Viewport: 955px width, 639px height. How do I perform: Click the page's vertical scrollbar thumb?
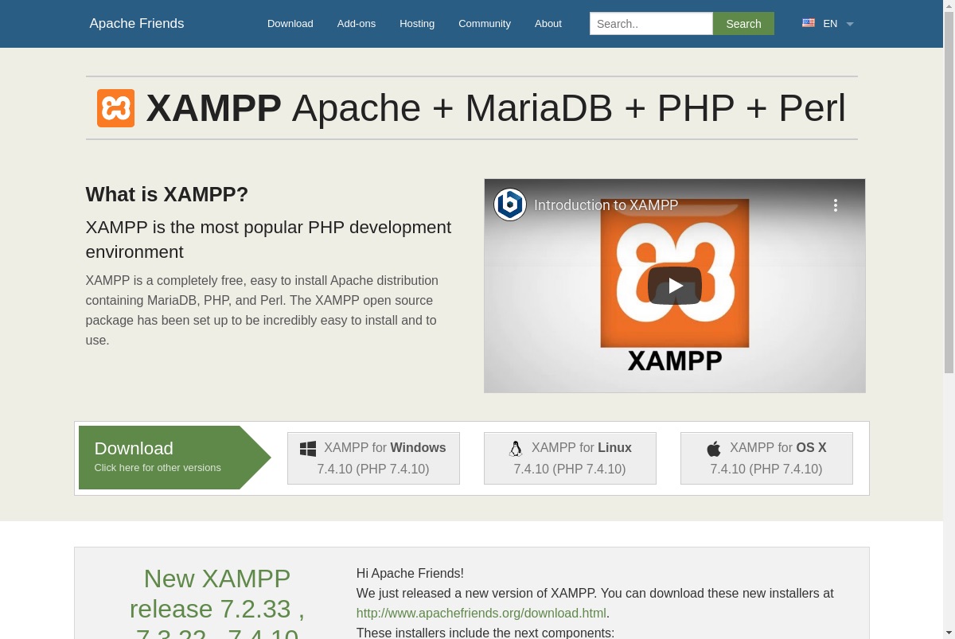click(949, 191)
